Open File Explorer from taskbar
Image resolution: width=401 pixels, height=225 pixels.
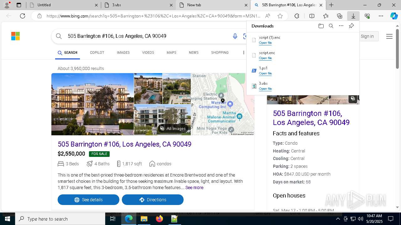pyautogui.click(x=144, y=219)
